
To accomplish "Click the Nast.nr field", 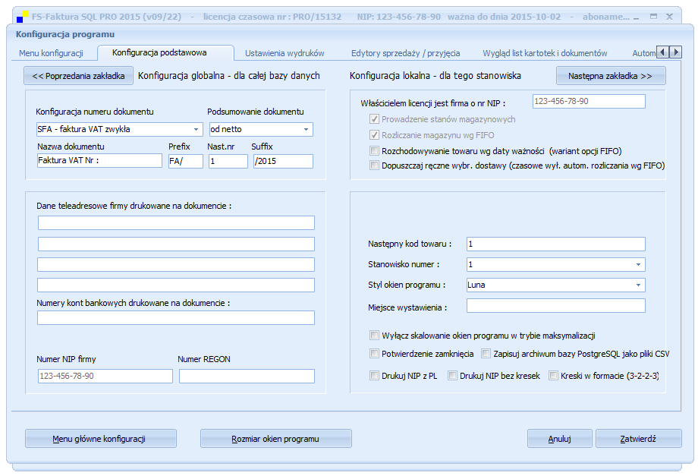I will tap(228, 161).
